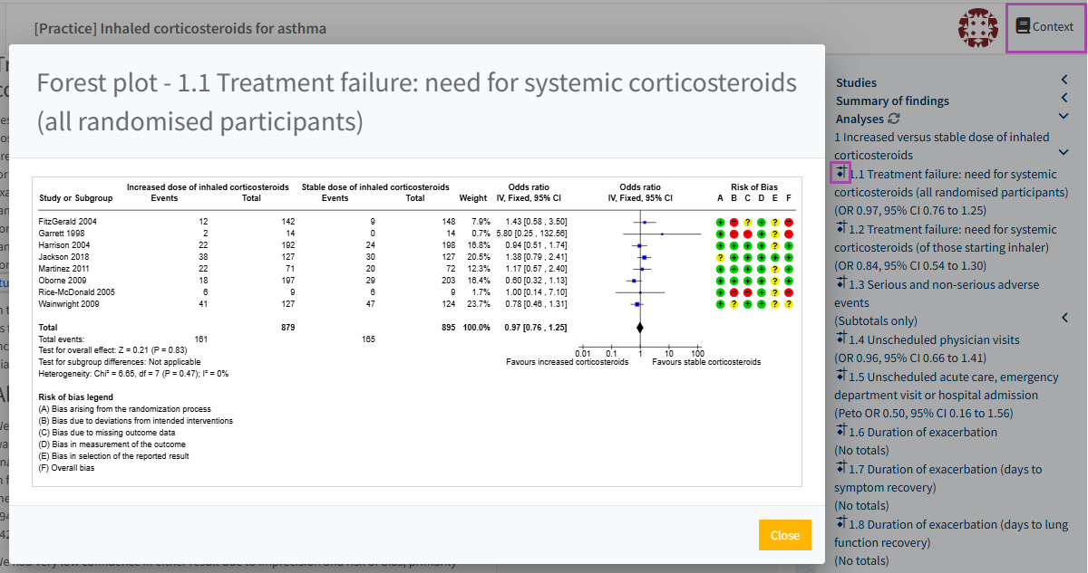Refresh analyses using the reload icon

click(x=894, y=119)
